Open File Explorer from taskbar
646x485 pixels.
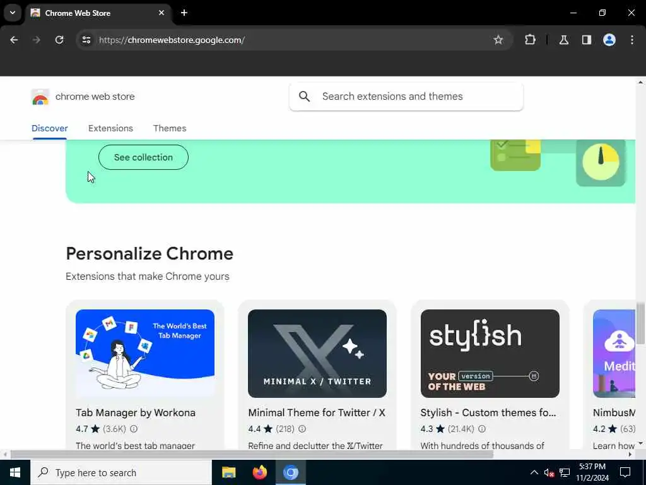(x=228, y=472)
